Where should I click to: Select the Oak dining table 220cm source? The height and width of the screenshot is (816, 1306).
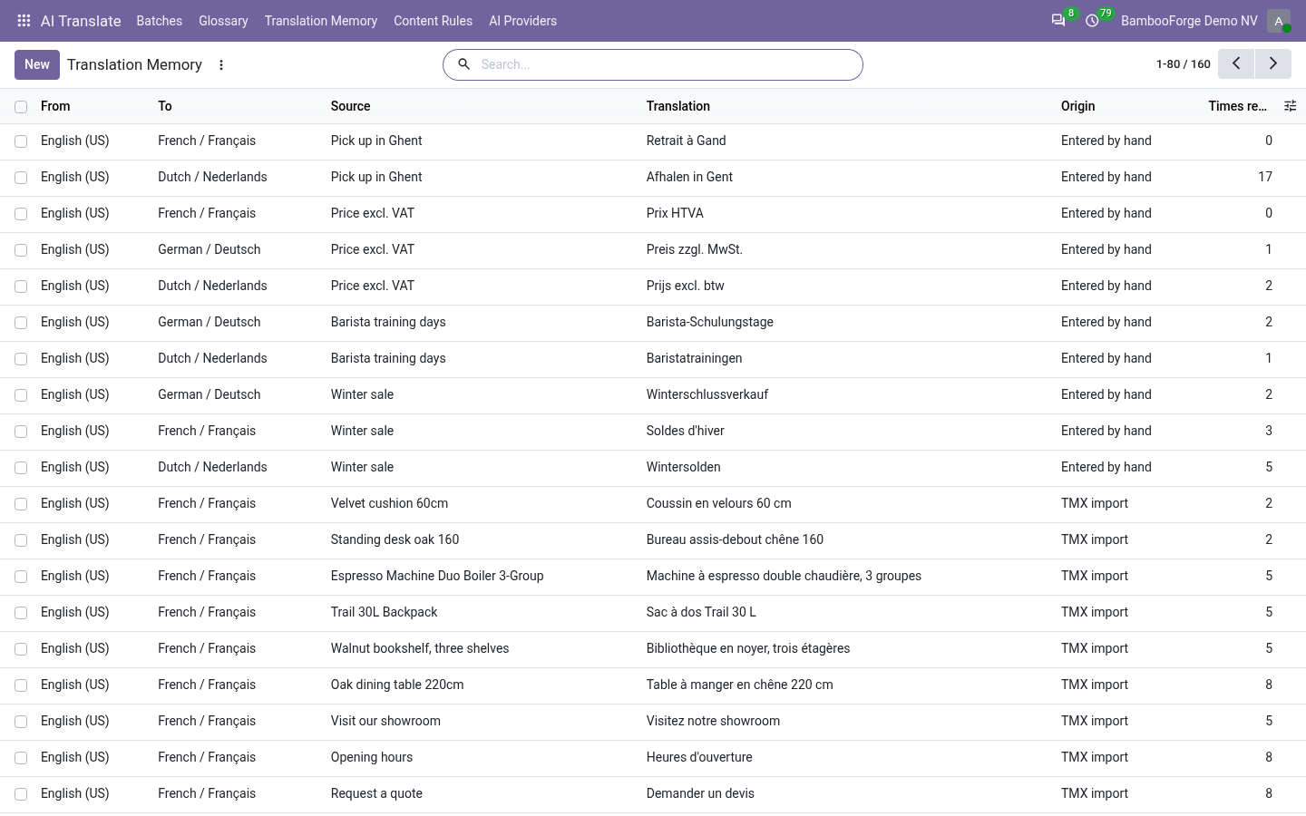click(x=397, y=685)
